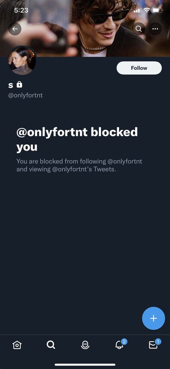Open Notifications bell showing 2 alerts

click(120, 344)
